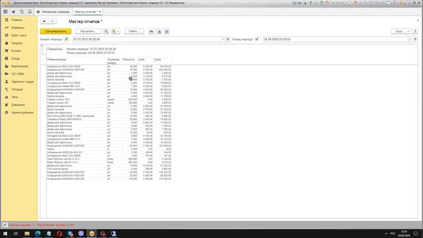Open the end period calendar picker
The image size is (423, 238).
[416, 40]
